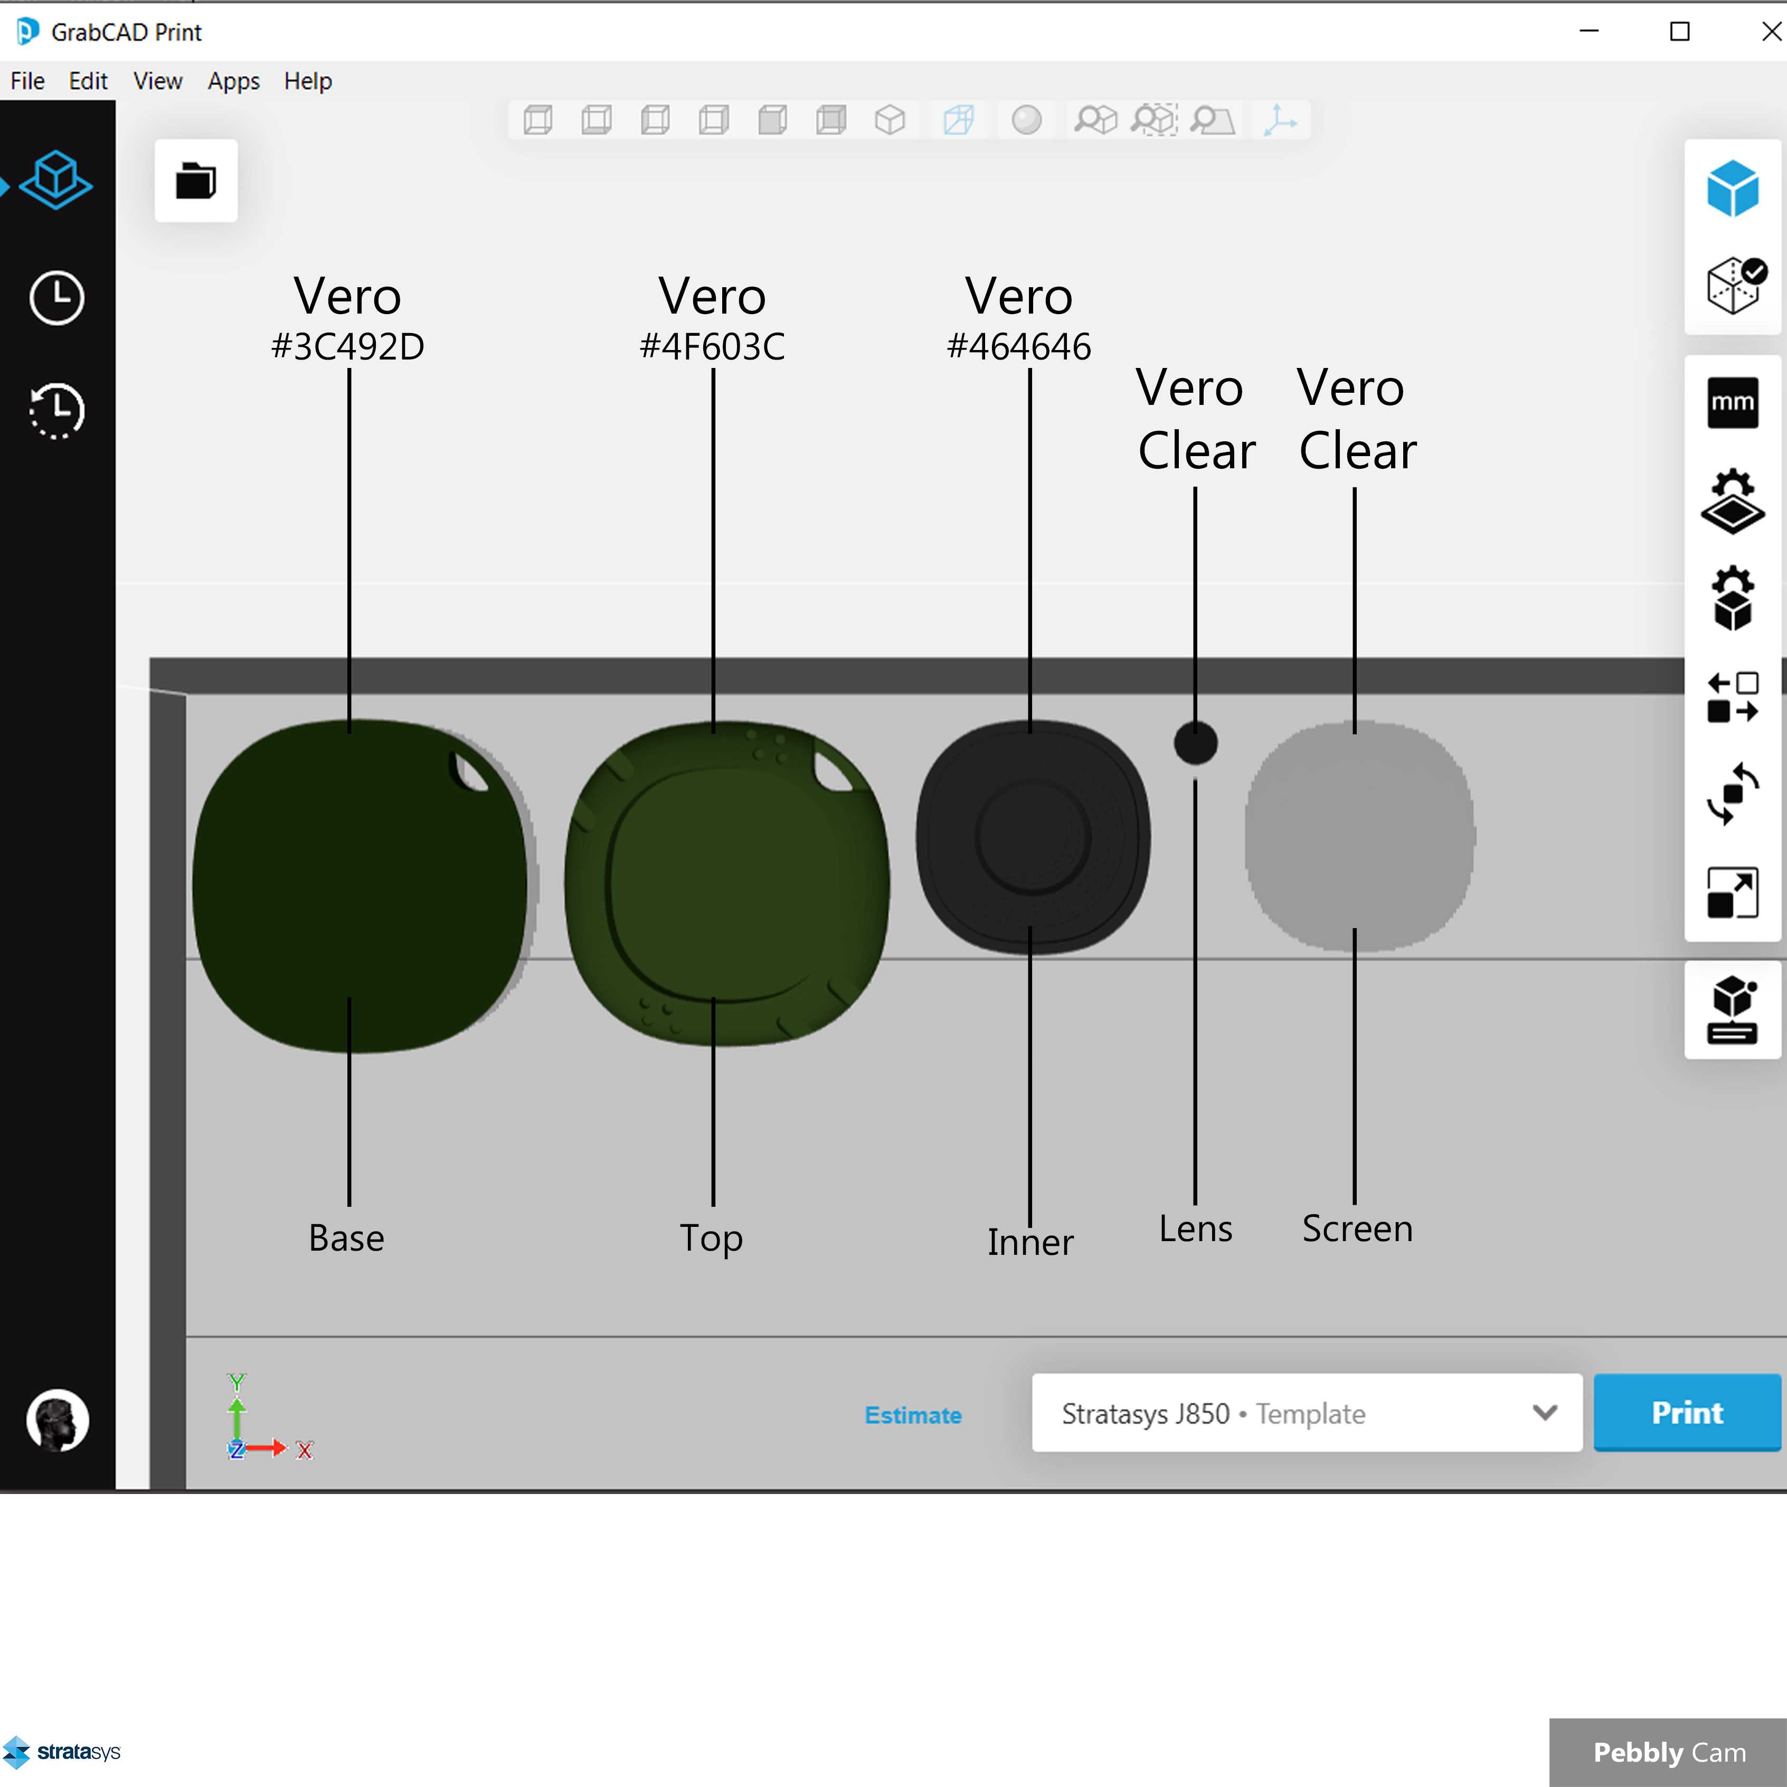Open the Edit menu
Image resolution: width=1787 pixels, height=1787 pixels.
pos(88,81)
